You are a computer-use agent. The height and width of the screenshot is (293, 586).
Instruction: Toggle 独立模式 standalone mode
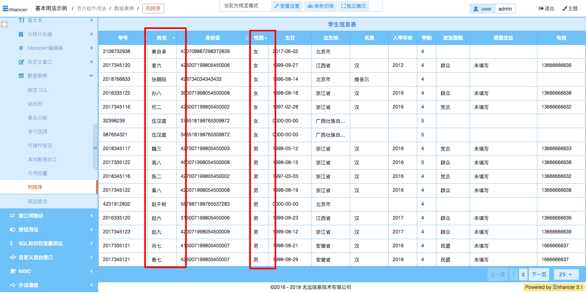click(353, 6)
